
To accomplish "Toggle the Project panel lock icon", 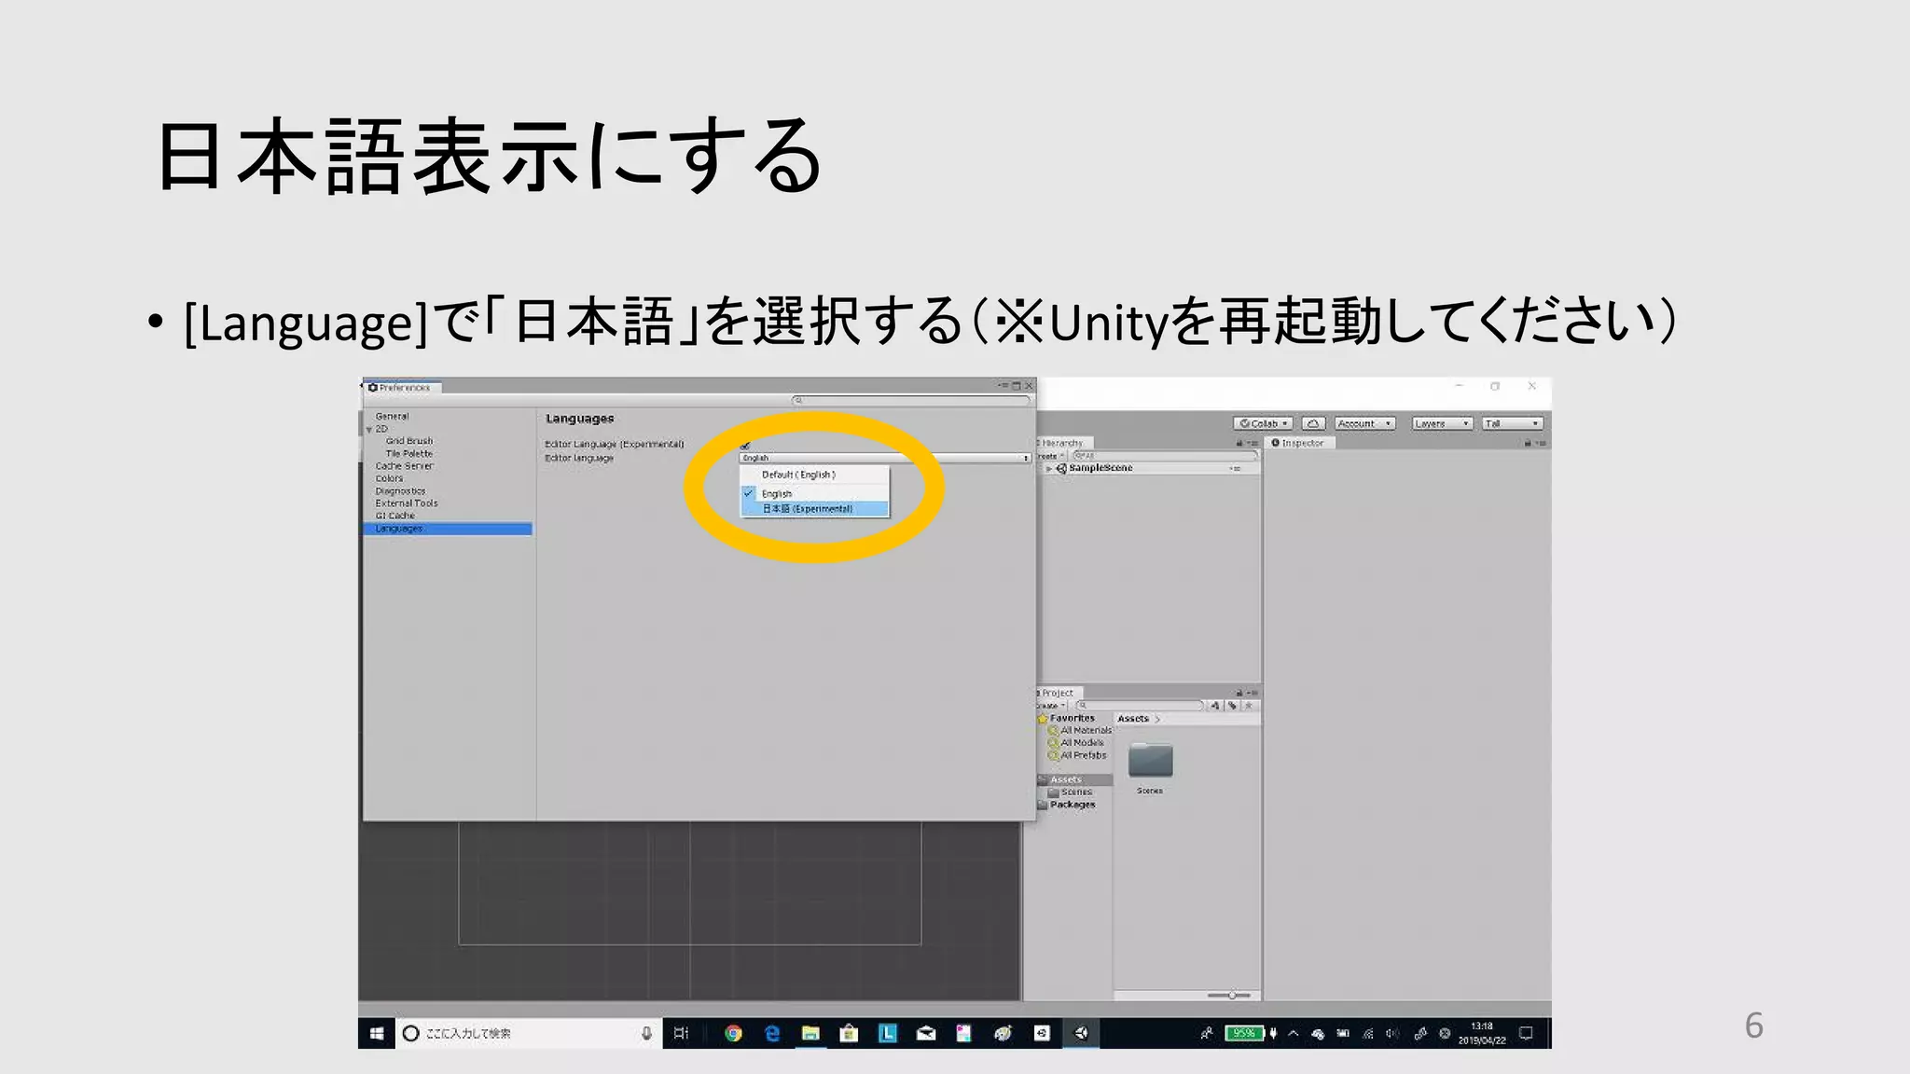I will point(1239,693).
